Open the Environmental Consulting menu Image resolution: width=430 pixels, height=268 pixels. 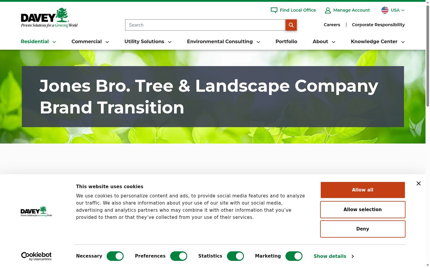pos(223,42)
